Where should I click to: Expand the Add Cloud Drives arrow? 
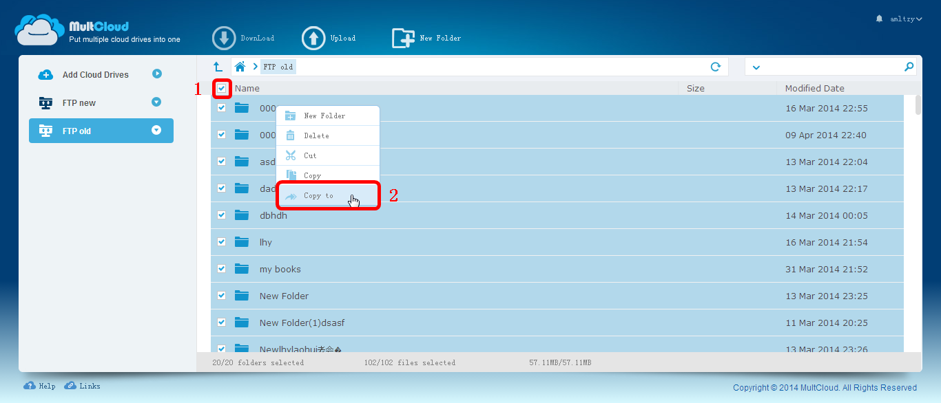pyautogui.click(x=157, y=74)
